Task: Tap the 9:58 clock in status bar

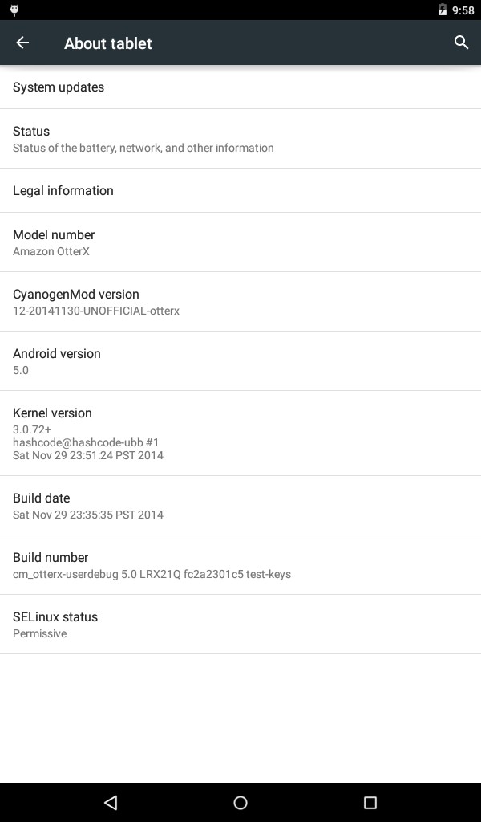Action: [x=463, y=10]
